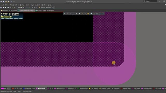The image size is (166, 93).
Task: Click the open folder icon in title bar
Action: pos(6,2)
